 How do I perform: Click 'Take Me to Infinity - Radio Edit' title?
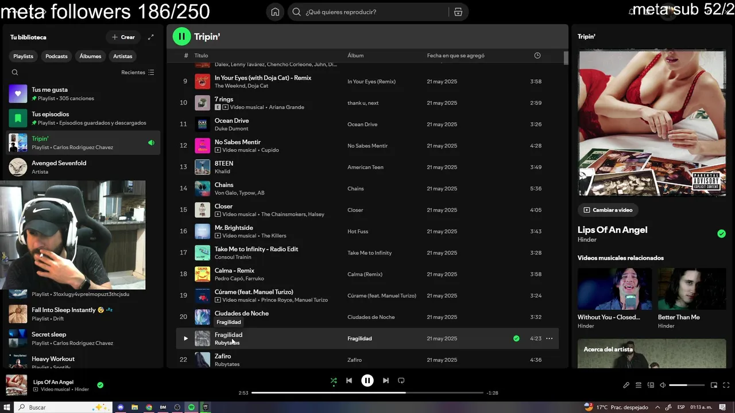[256, 249]
